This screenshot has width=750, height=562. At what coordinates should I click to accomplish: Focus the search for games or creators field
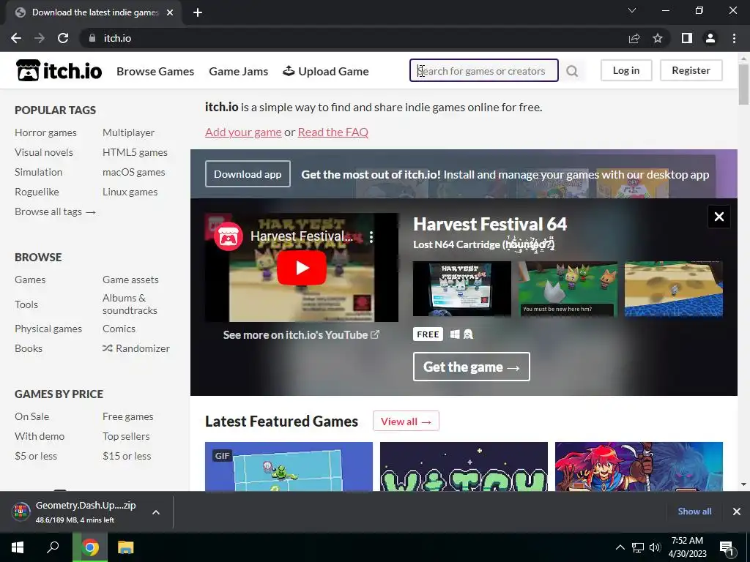(x=484, y=71)
